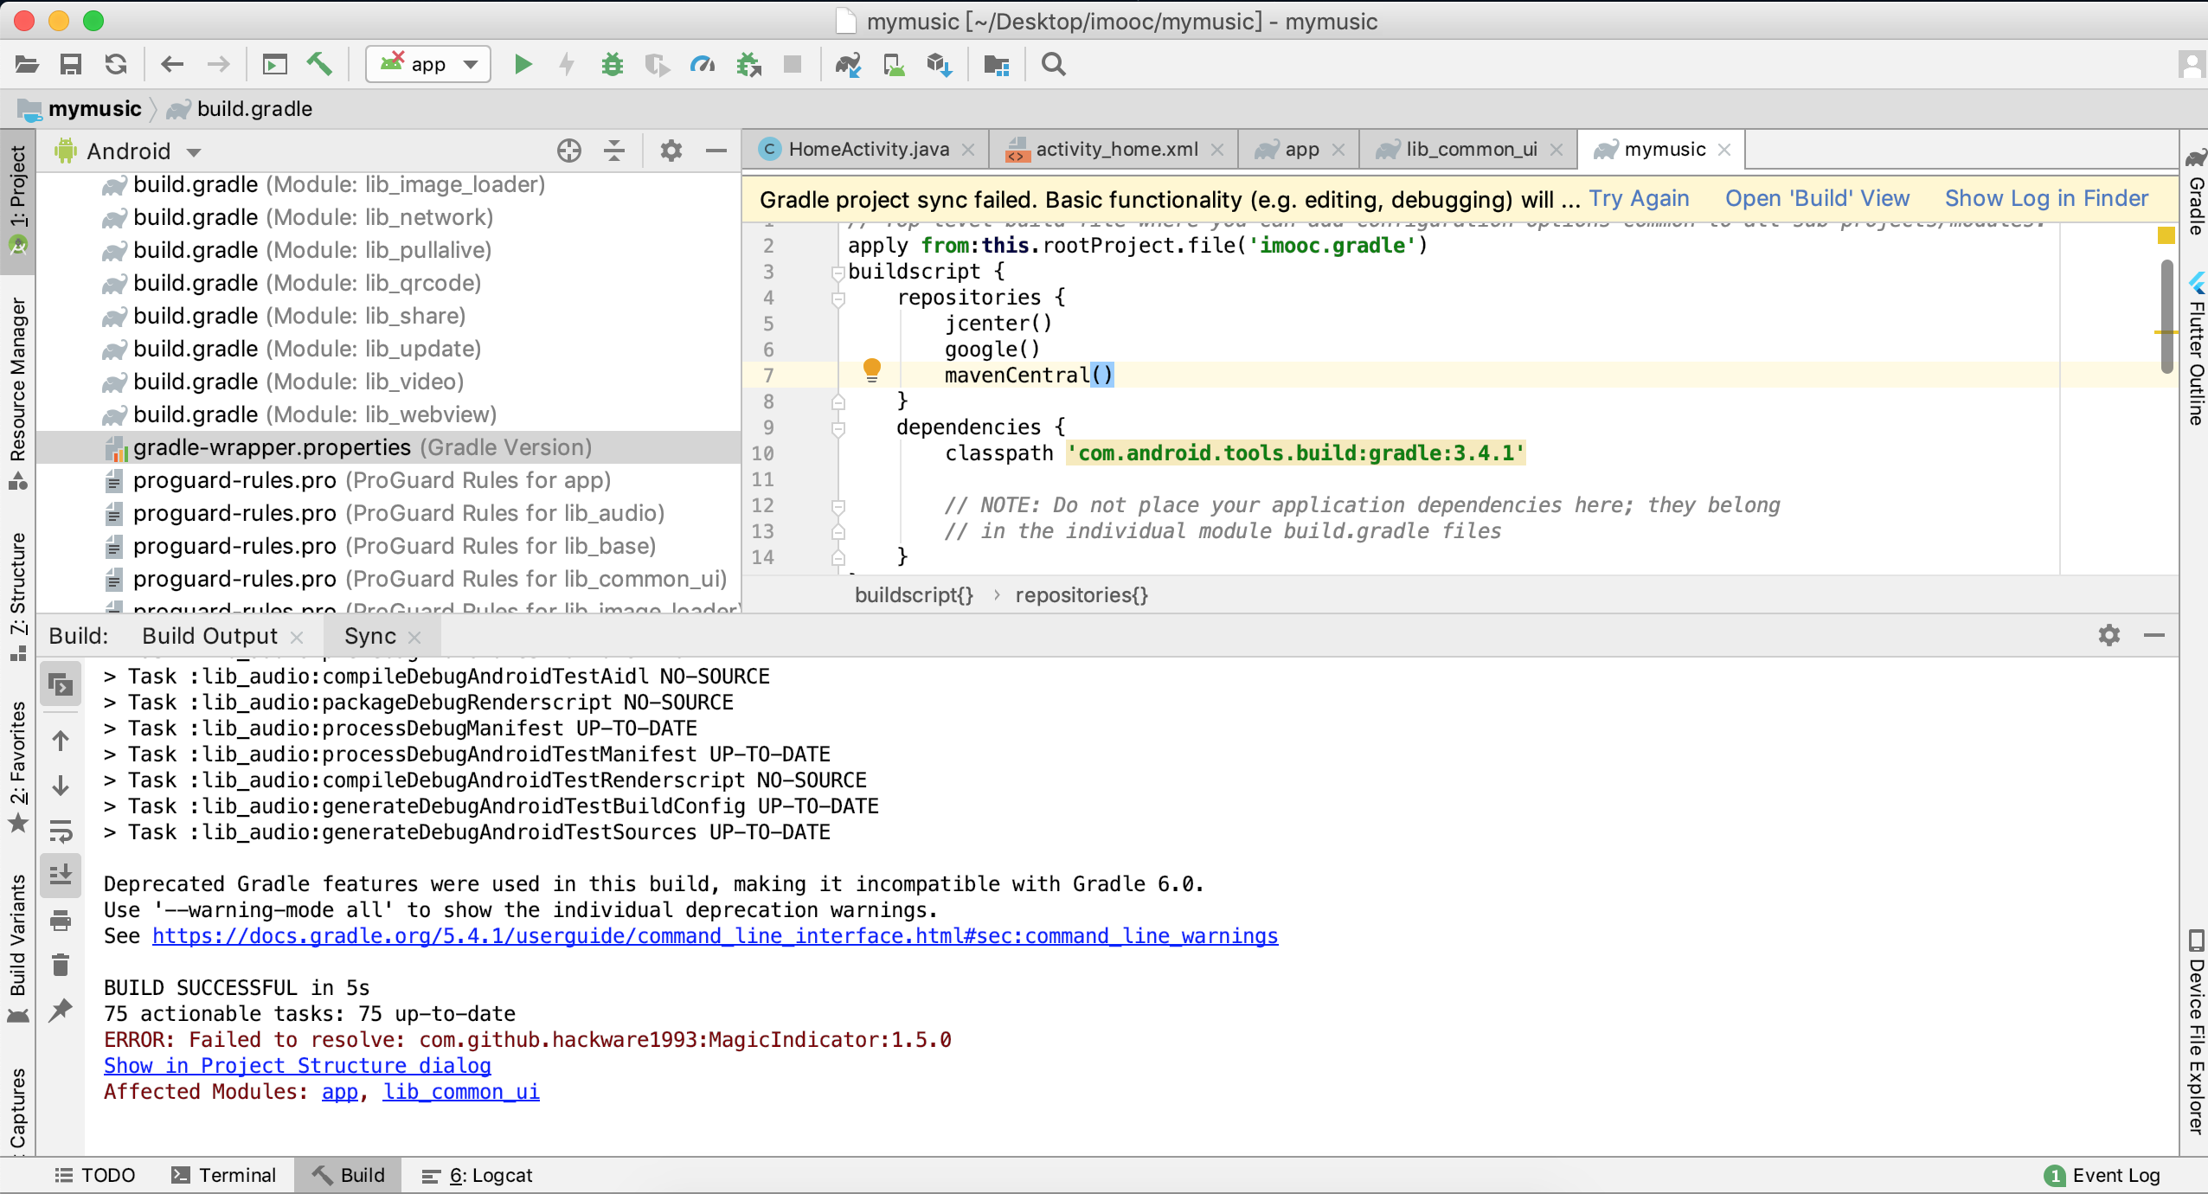
Task: Hide the Project panel with minus icon
Action: coord(716,151)
